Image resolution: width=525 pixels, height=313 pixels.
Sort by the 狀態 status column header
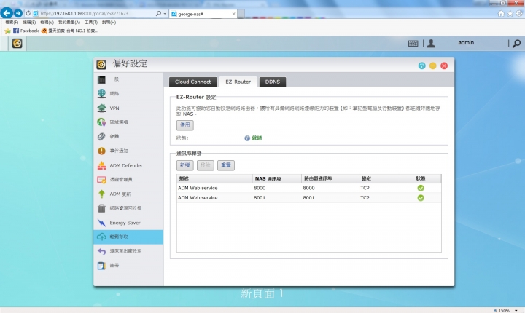421,178
